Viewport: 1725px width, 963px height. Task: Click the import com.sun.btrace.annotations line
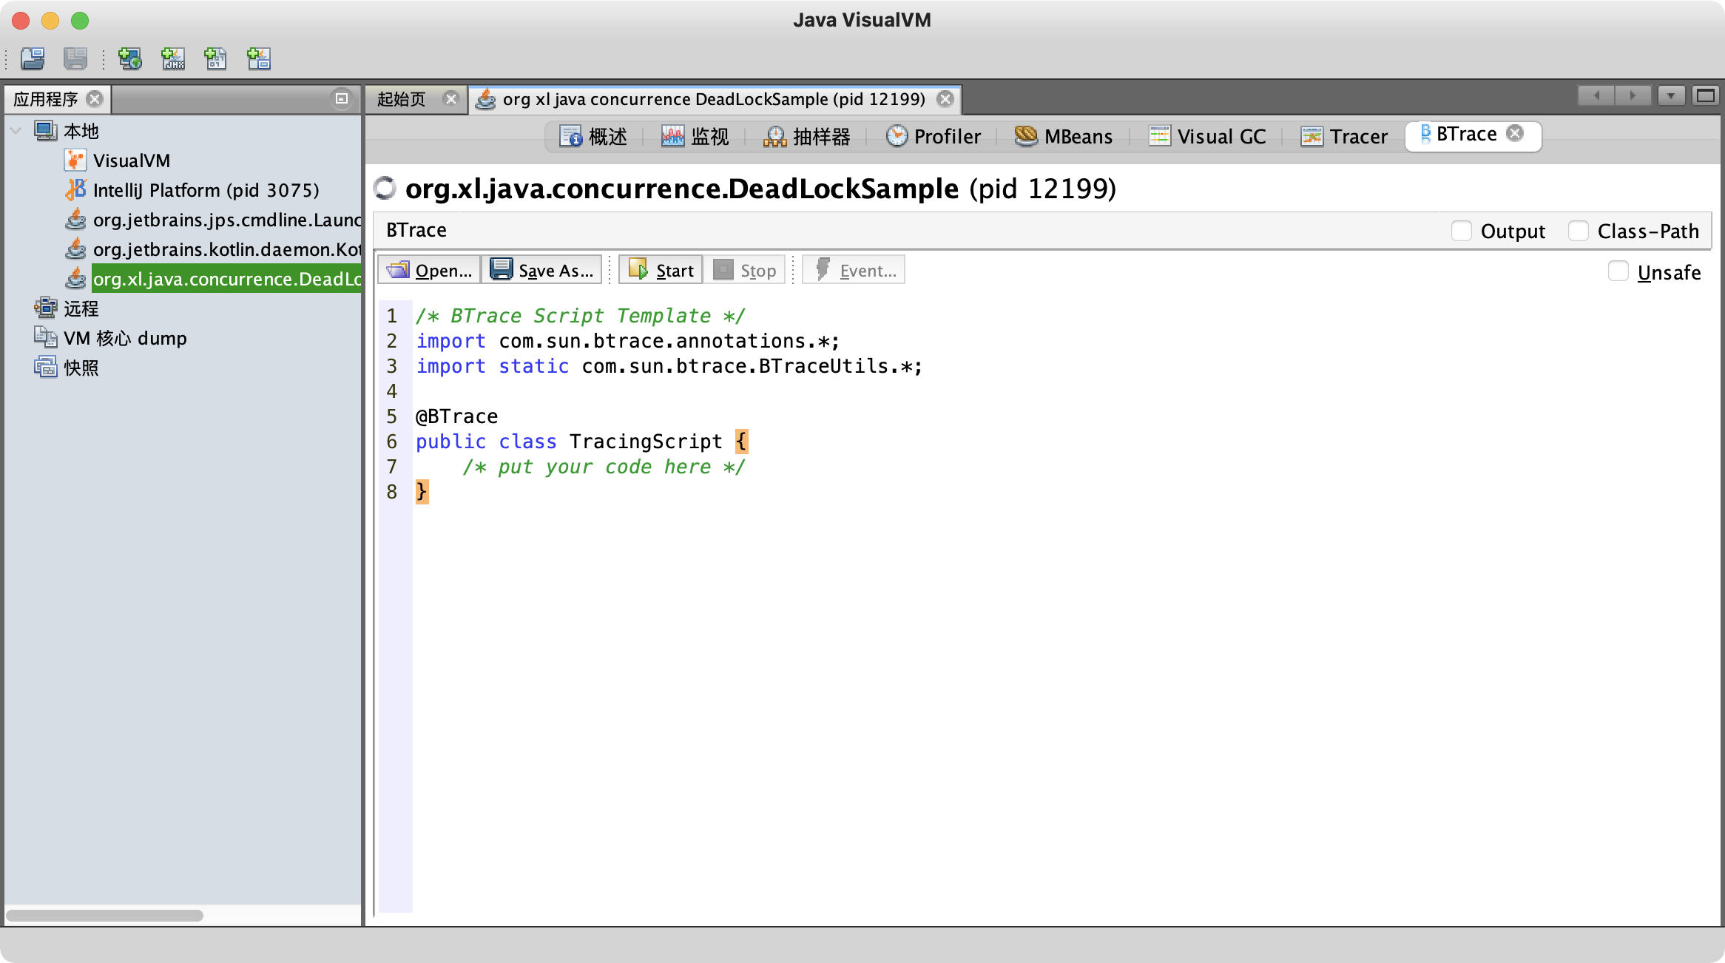tap(628, 341)
